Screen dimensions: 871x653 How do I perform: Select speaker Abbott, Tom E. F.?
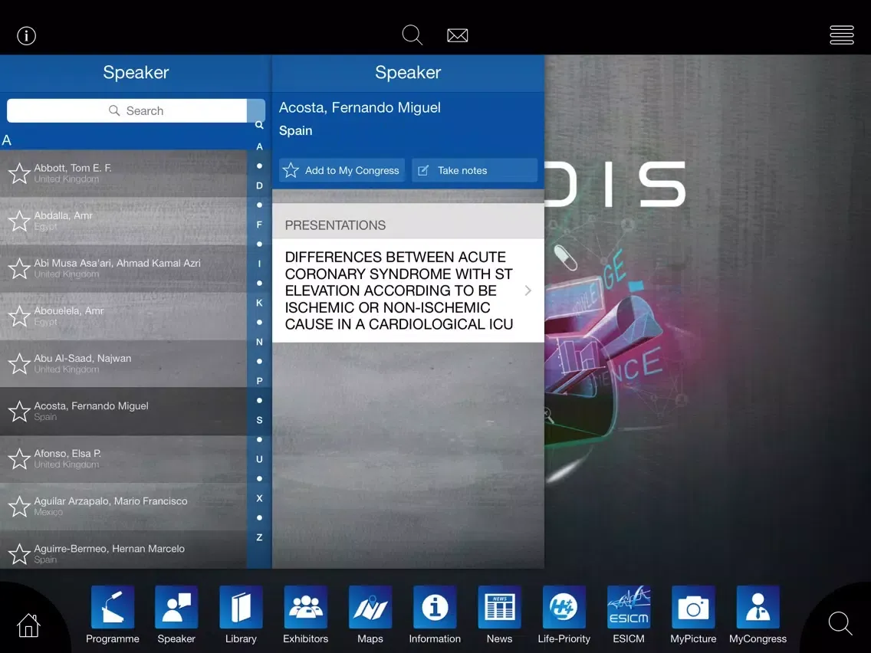[x=123, y=173]
